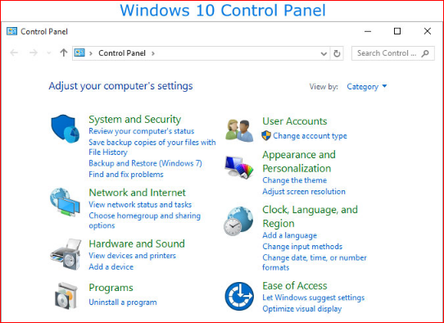Open the recent locations dropdown arrow
Image resolution: width=444 pixels, height=323 pixels.
(x=48, y=52)
